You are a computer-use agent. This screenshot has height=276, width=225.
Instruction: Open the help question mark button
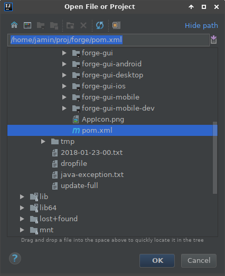[x=15, y=259]
